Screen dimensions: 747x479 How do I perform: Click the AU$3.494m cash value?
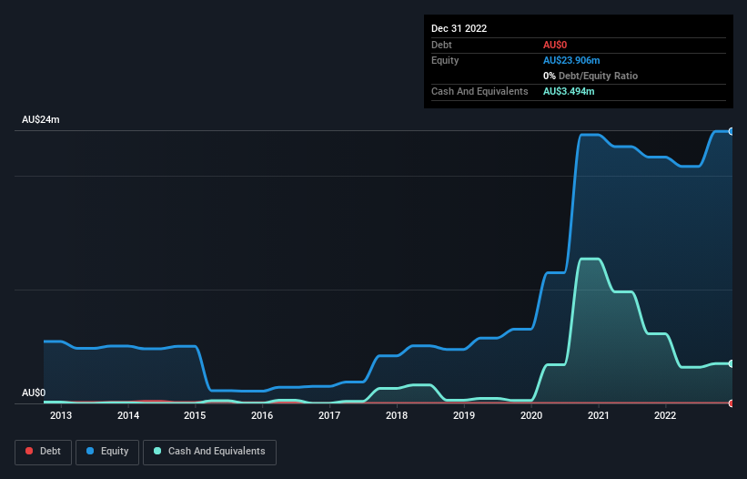click(x=569, y=91)
